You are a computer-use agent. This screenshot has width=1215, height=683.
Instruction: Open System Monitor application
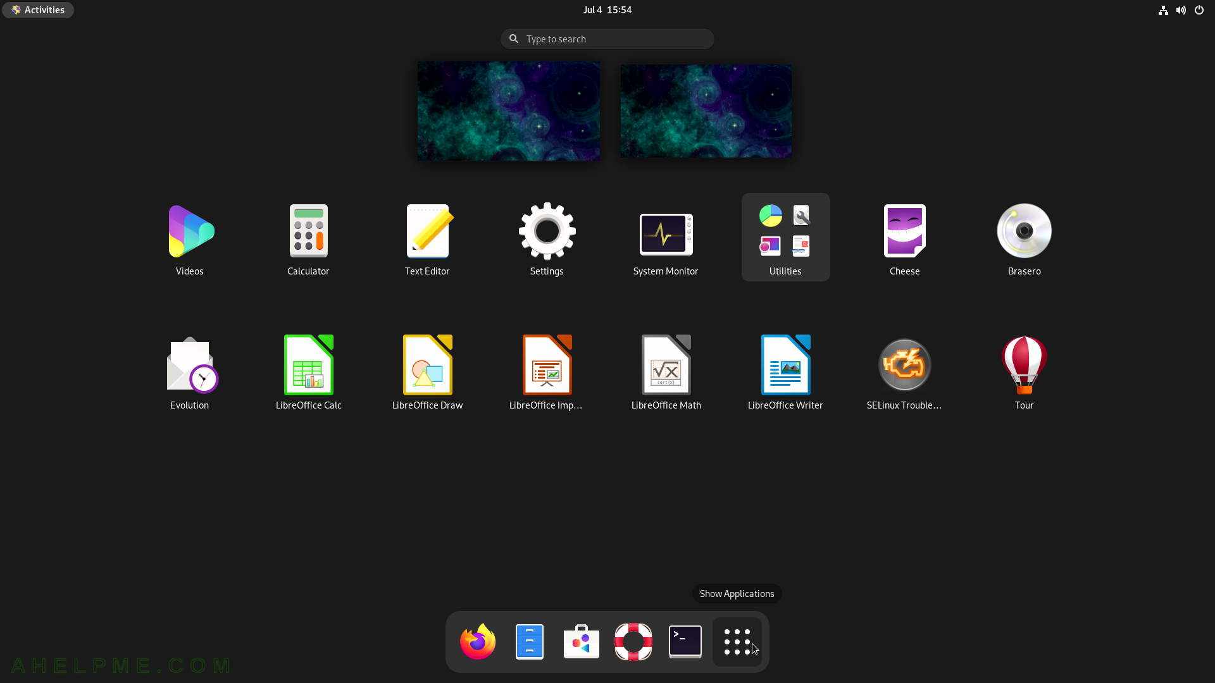[x=666, y=232]
